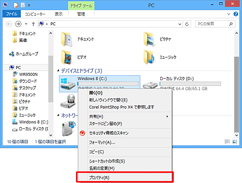
Task: Choose 開く(O) in context menu
Action: (x=125, y=93)
